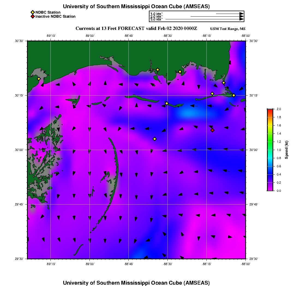Click the 'NDBC Station' legend label

click(48, 12)
